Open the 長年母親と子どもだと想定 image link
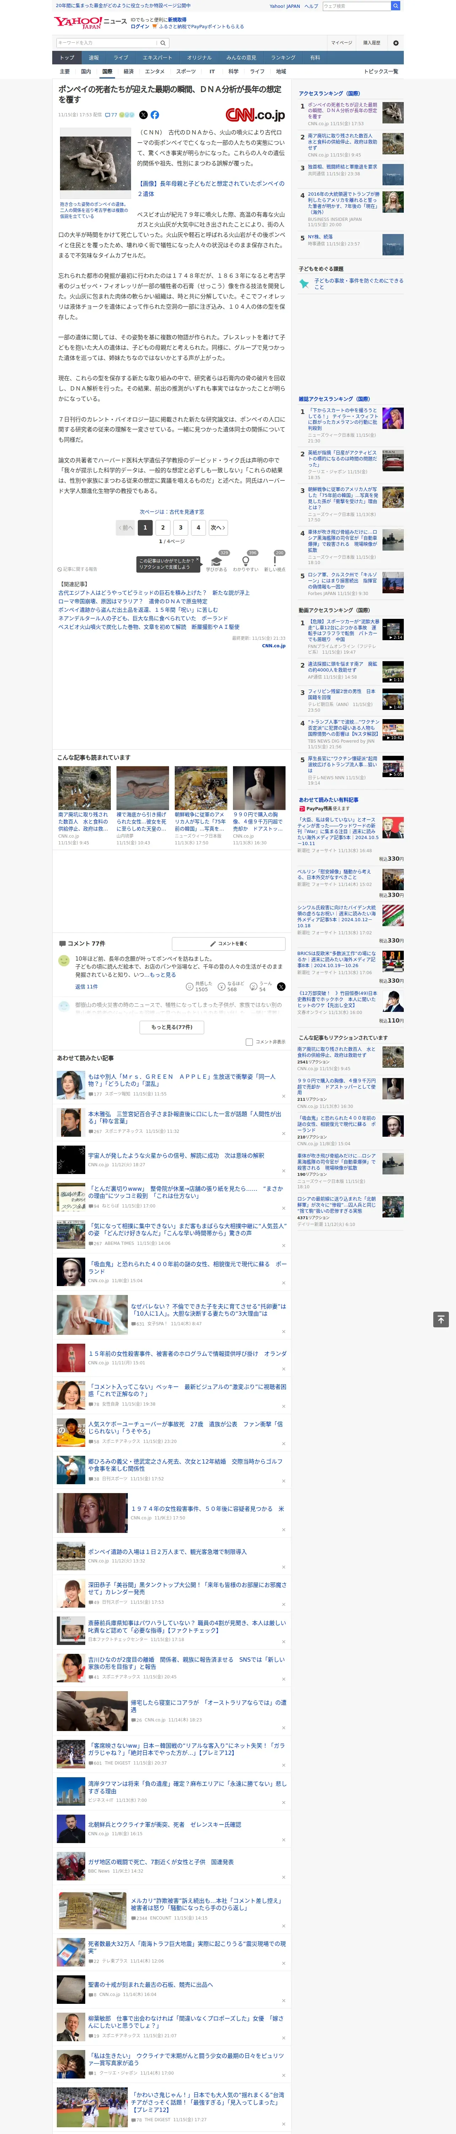The height and width of the screenshot is (2134, 456). [x=211, y=188]
